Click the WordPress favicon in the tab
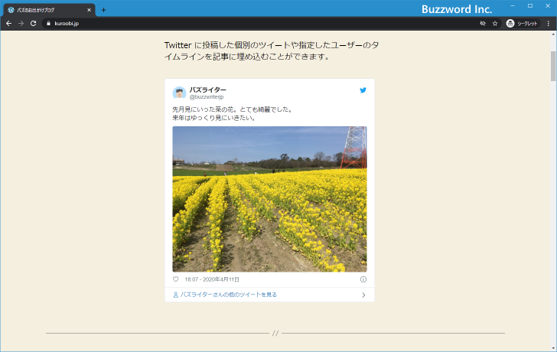 11,10
